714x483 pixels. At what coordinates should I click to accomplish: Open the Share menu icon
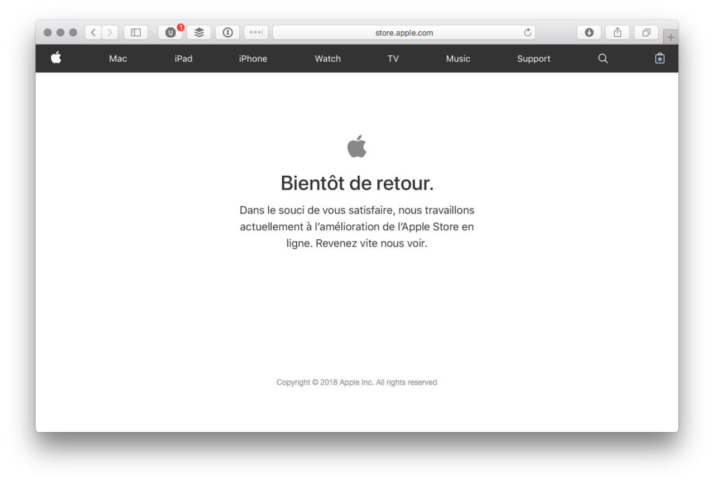click(x=617, y=32)
